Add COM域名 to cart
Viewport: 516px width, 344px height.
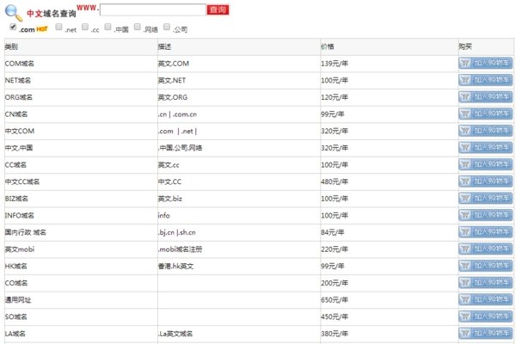(x=485, y=63)
